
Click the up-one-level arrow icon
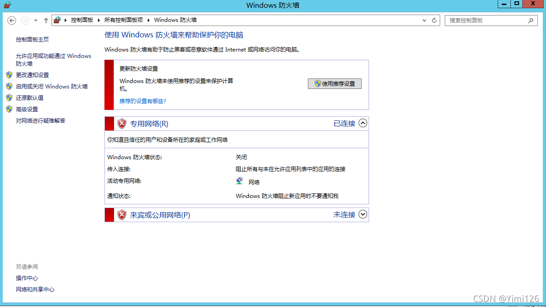46,21
